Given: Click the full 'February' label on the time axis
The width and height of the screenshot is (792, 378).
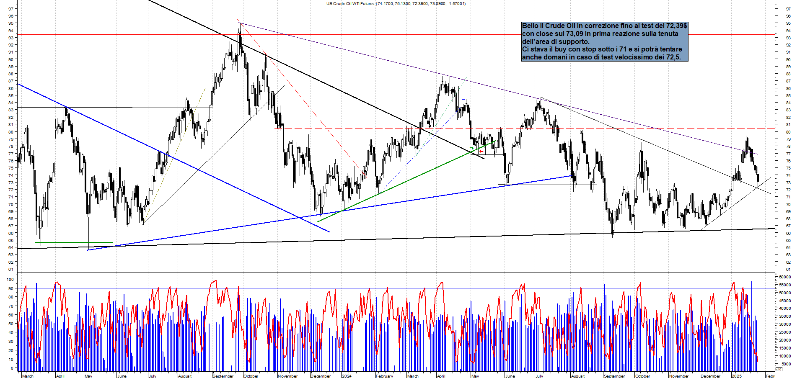Looking at the screenshot, I should tap(384, 376).
